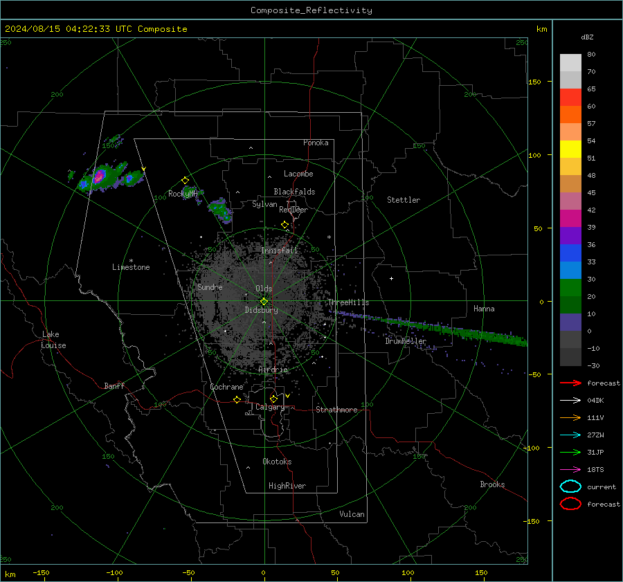Select the magenta swatch in dBZ scale
Image resolution: width=623 pixels, height=582 pixels.
(570, 219)
